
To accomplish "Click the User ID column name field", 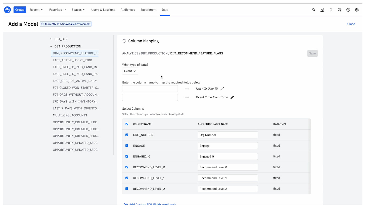I will [150, 89].
